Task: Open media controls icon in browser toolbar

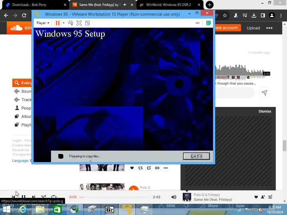Action: pos(245,16)
